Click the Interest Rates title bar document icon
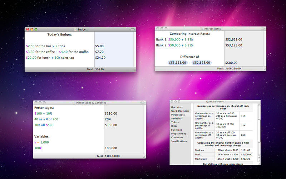 [x=201, y=28]
